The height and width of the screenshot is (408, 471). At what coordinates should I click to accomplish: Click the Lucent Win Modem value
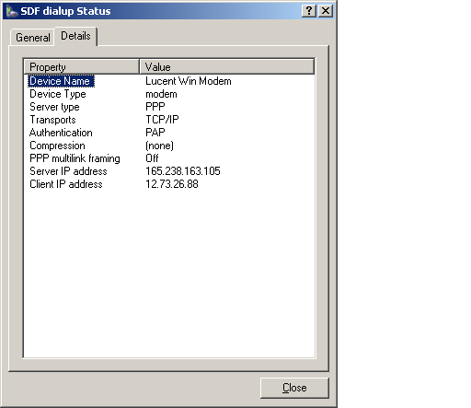(189, 81)
